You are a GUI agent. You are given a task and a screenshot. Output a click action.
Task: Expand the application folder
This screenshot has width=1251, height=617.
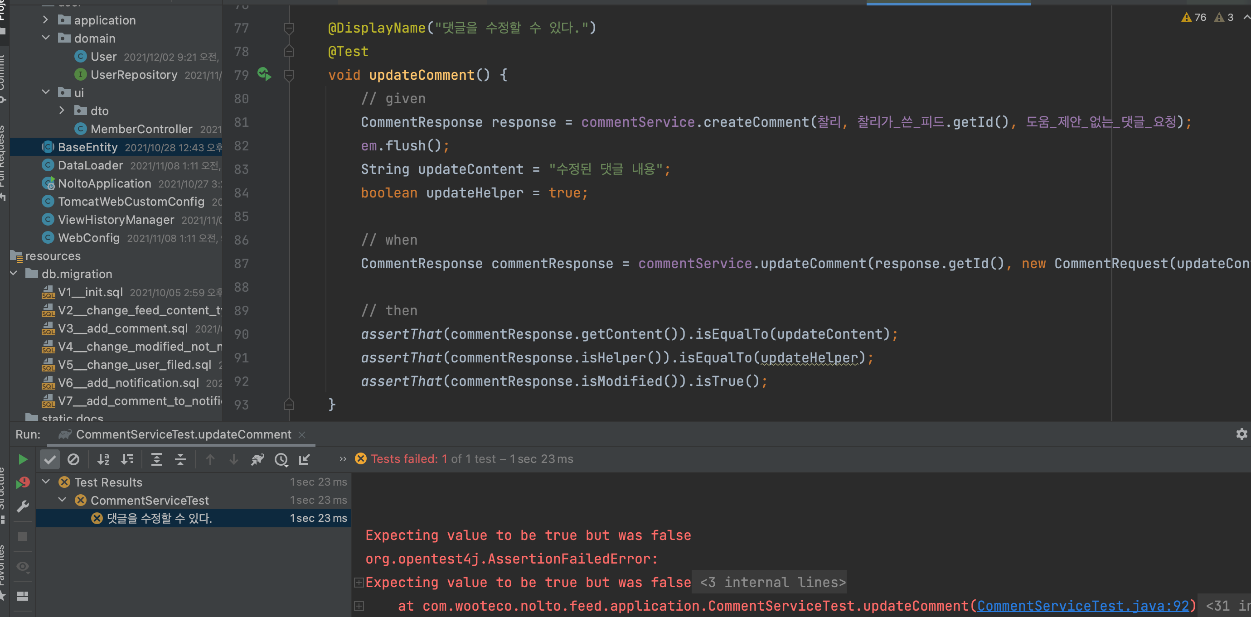tap(46, 20)
